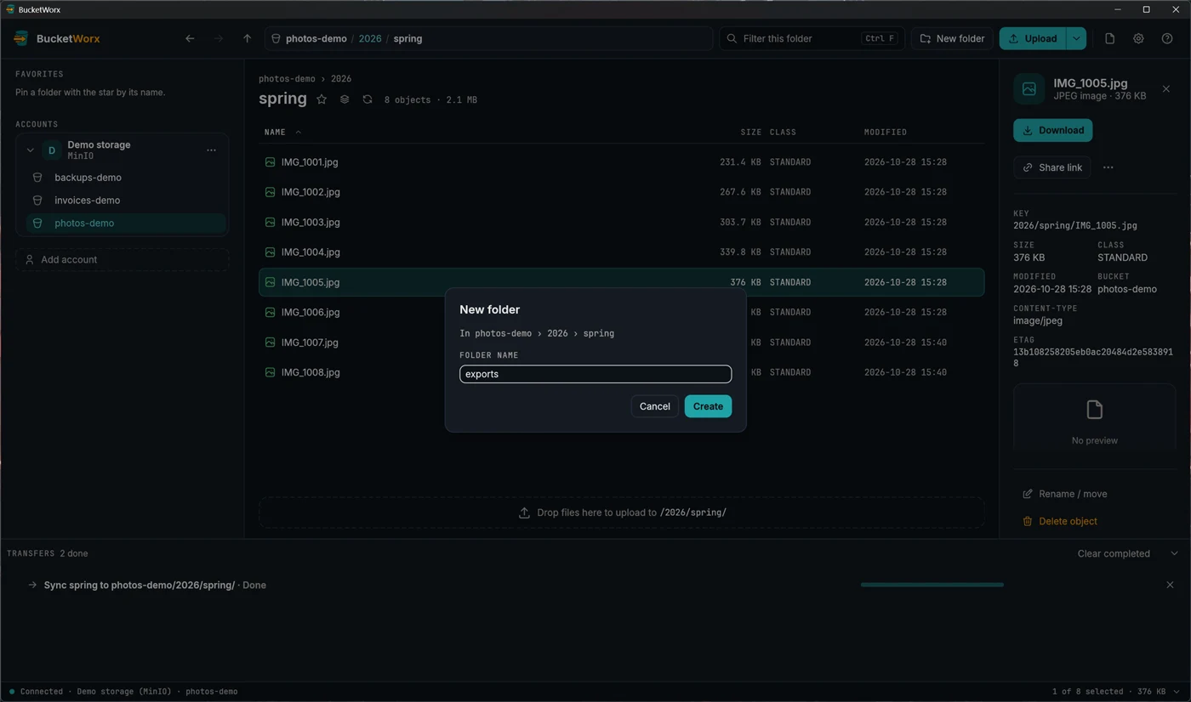
Task: Click the BucketWorx logo icon
Action: [21, 38]
